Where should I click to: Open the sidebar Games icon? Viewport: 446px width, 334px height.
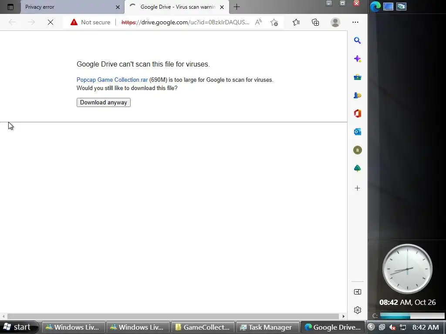(358, 95)
